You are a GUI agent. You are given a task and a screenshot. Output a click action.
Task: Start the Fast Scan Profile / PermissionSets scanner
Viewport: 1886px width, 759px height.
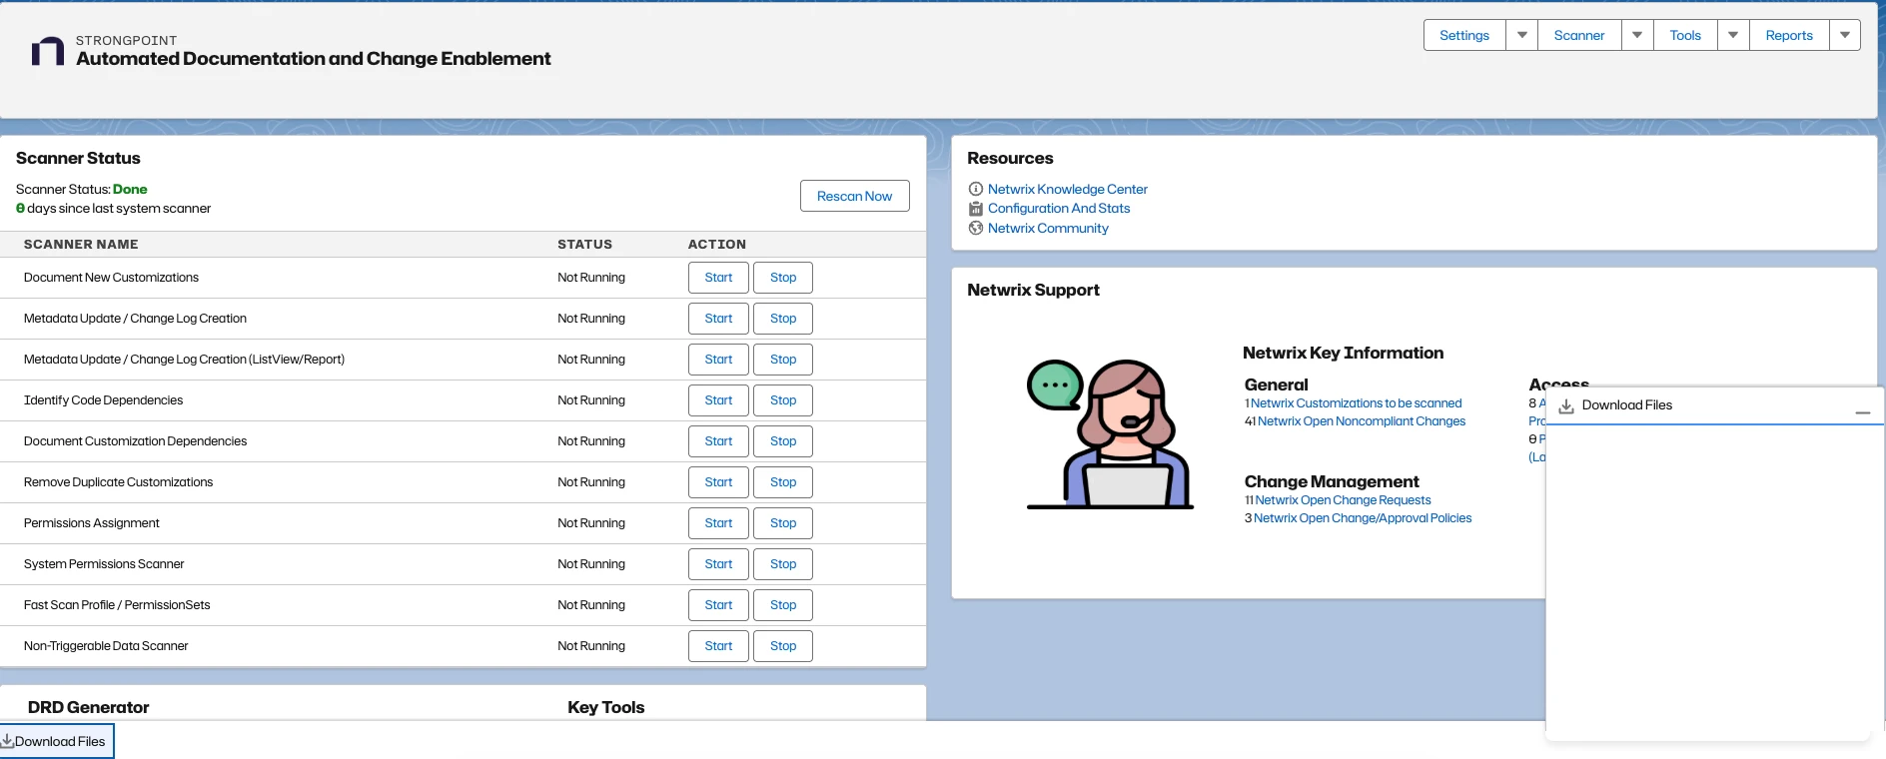click(x=718, y=605)
